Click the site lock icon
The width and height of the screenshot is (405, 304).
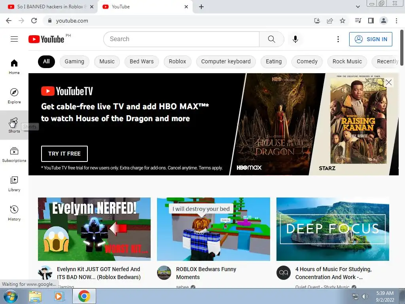(49, 21)
